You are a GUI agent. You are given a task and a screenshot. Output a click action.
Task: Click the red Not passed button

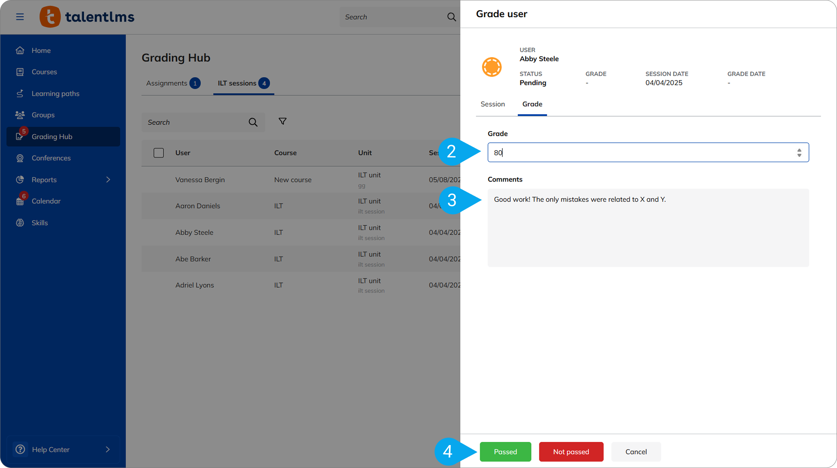(x=571, y=452)
